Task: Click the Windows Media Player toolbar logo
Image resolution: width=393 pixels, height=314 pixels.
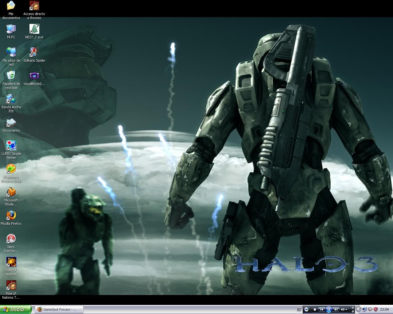Action: (306, 309)
